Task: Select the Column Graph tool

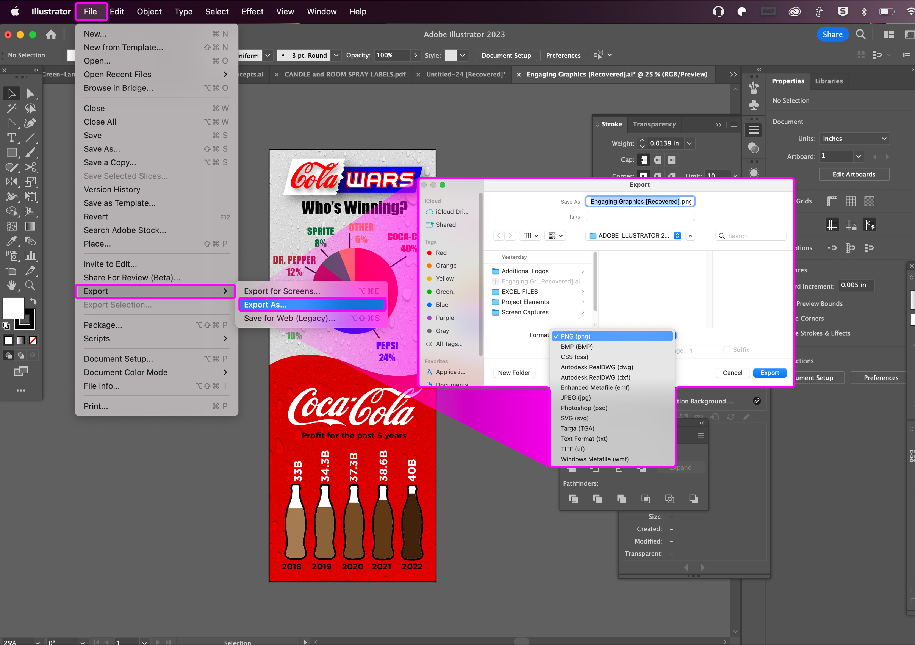Action: coord(30,256)
